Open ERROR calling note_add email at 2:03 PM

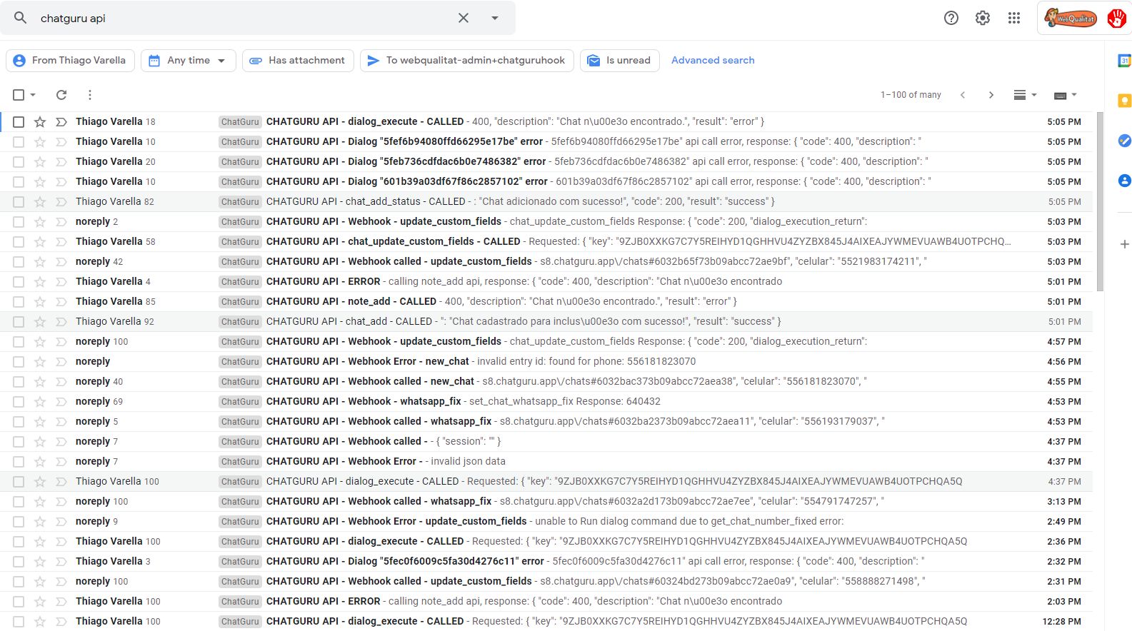[546, 602]
